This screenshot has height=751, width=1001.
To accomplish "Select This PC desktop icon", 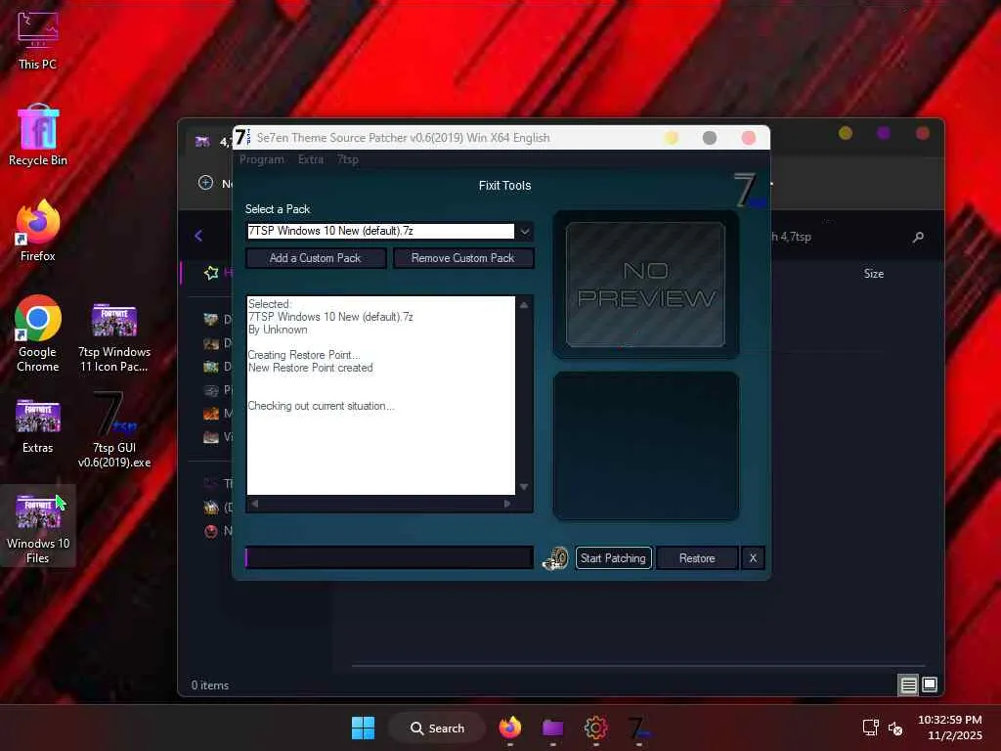I will click(38, 39).
